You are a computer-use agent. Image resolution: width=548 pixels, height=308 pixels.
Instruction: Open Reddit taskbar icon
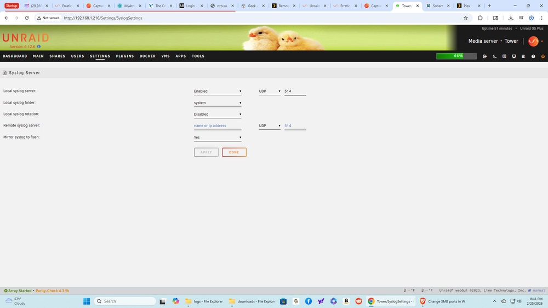tap(358, 301)
